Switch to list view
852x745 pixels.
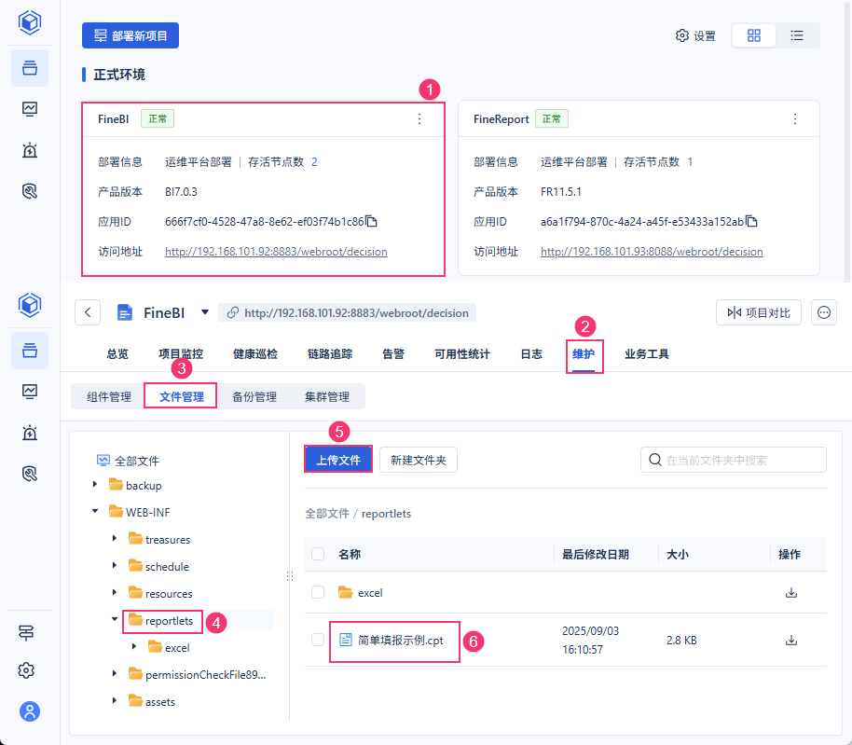tap(797, 35)
